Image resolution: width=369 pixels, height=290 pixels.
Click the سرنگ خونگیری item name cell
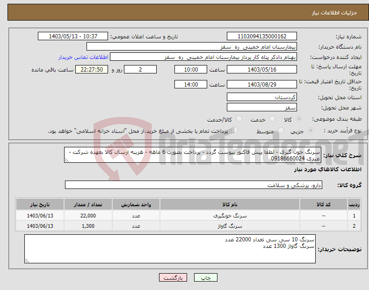(x=230, y=216)
